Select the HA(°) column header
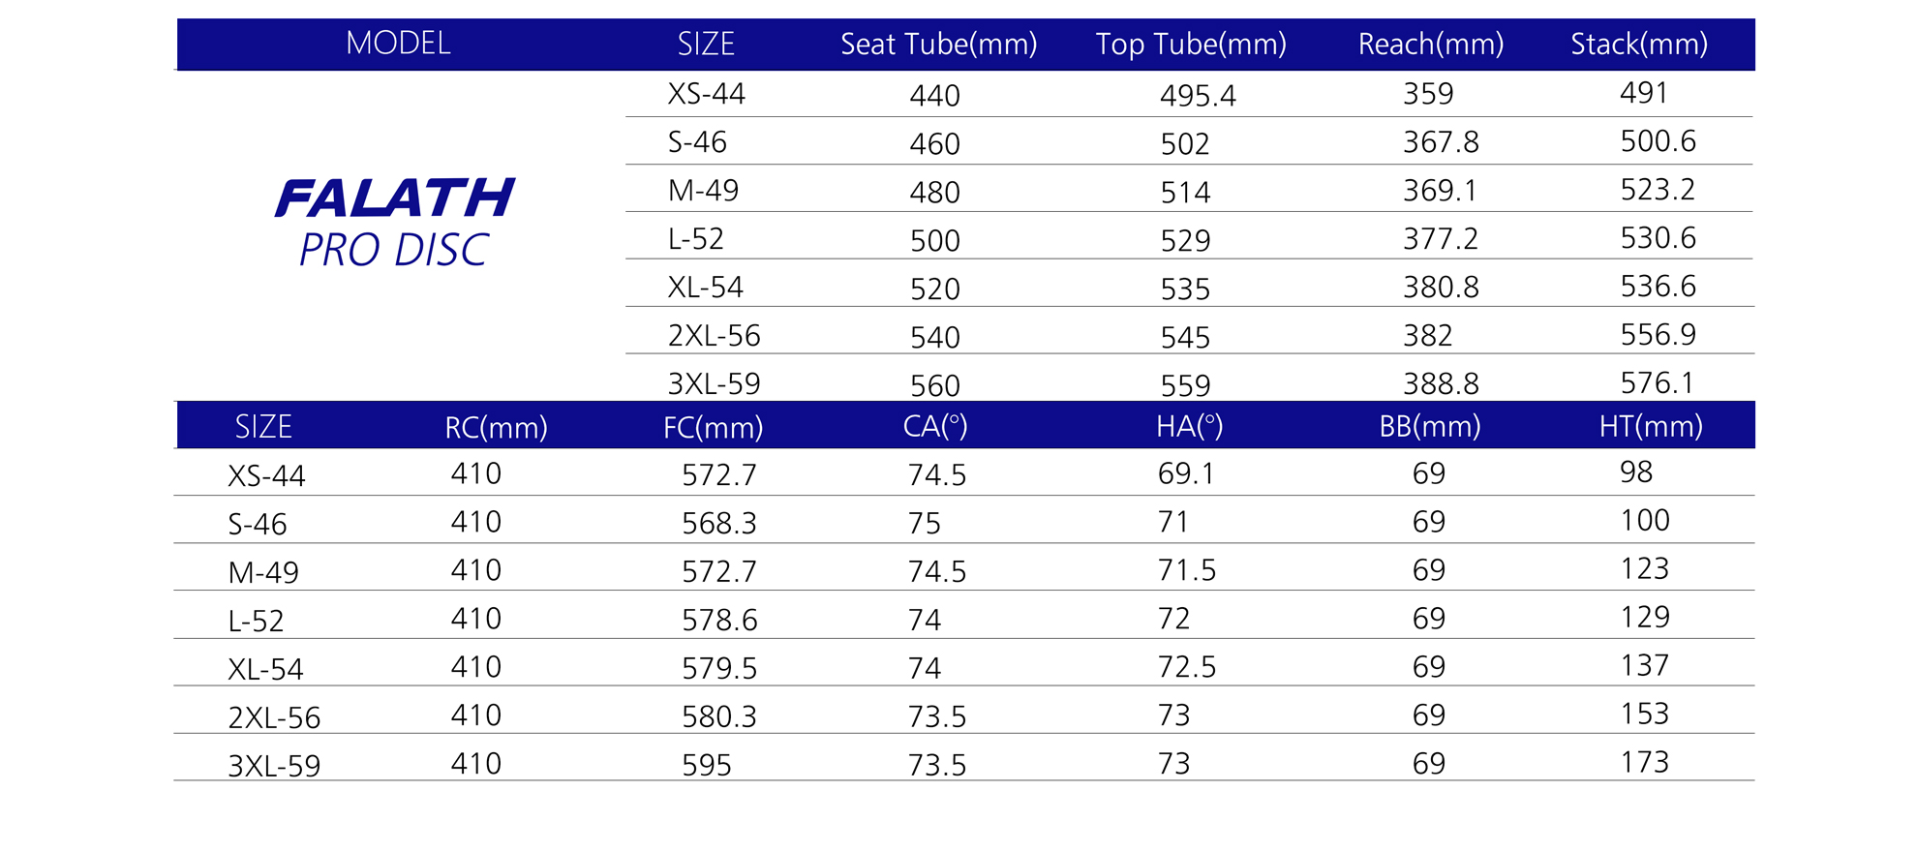Viewport: 1917px width, 852px height. tap(1189, 427)
